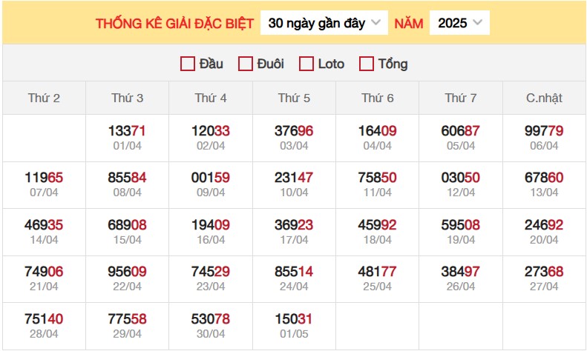Toggle the Tổng checkbox
The width and height of the screenshot is (587, 351).
coord(366,64)
